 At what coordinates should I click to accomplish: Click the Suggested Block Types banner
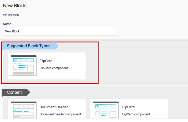[x=30, y=46]
